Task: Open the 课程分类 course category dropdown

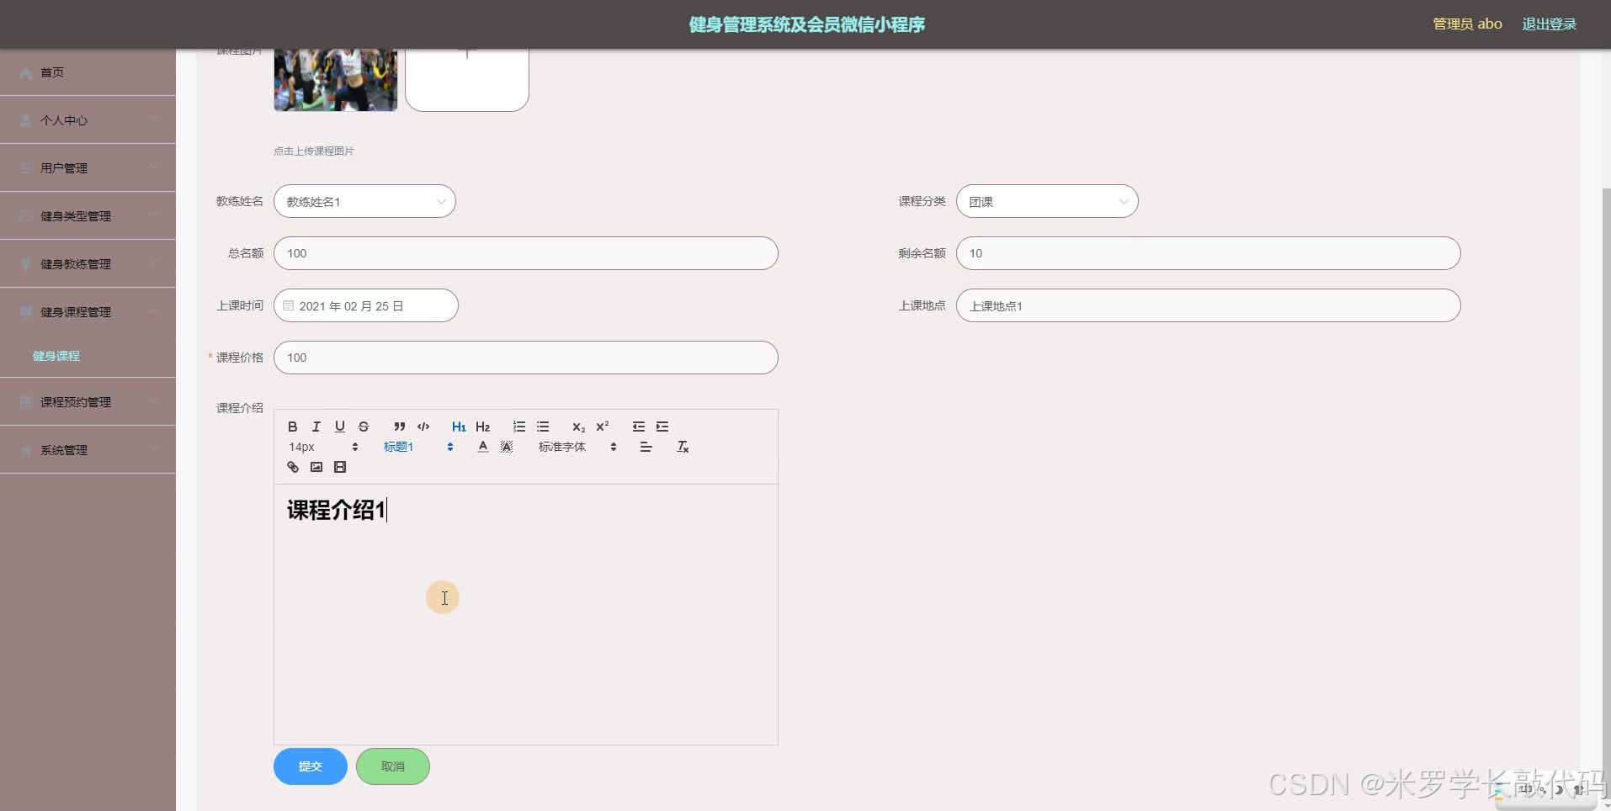Action: [1046, 201]
